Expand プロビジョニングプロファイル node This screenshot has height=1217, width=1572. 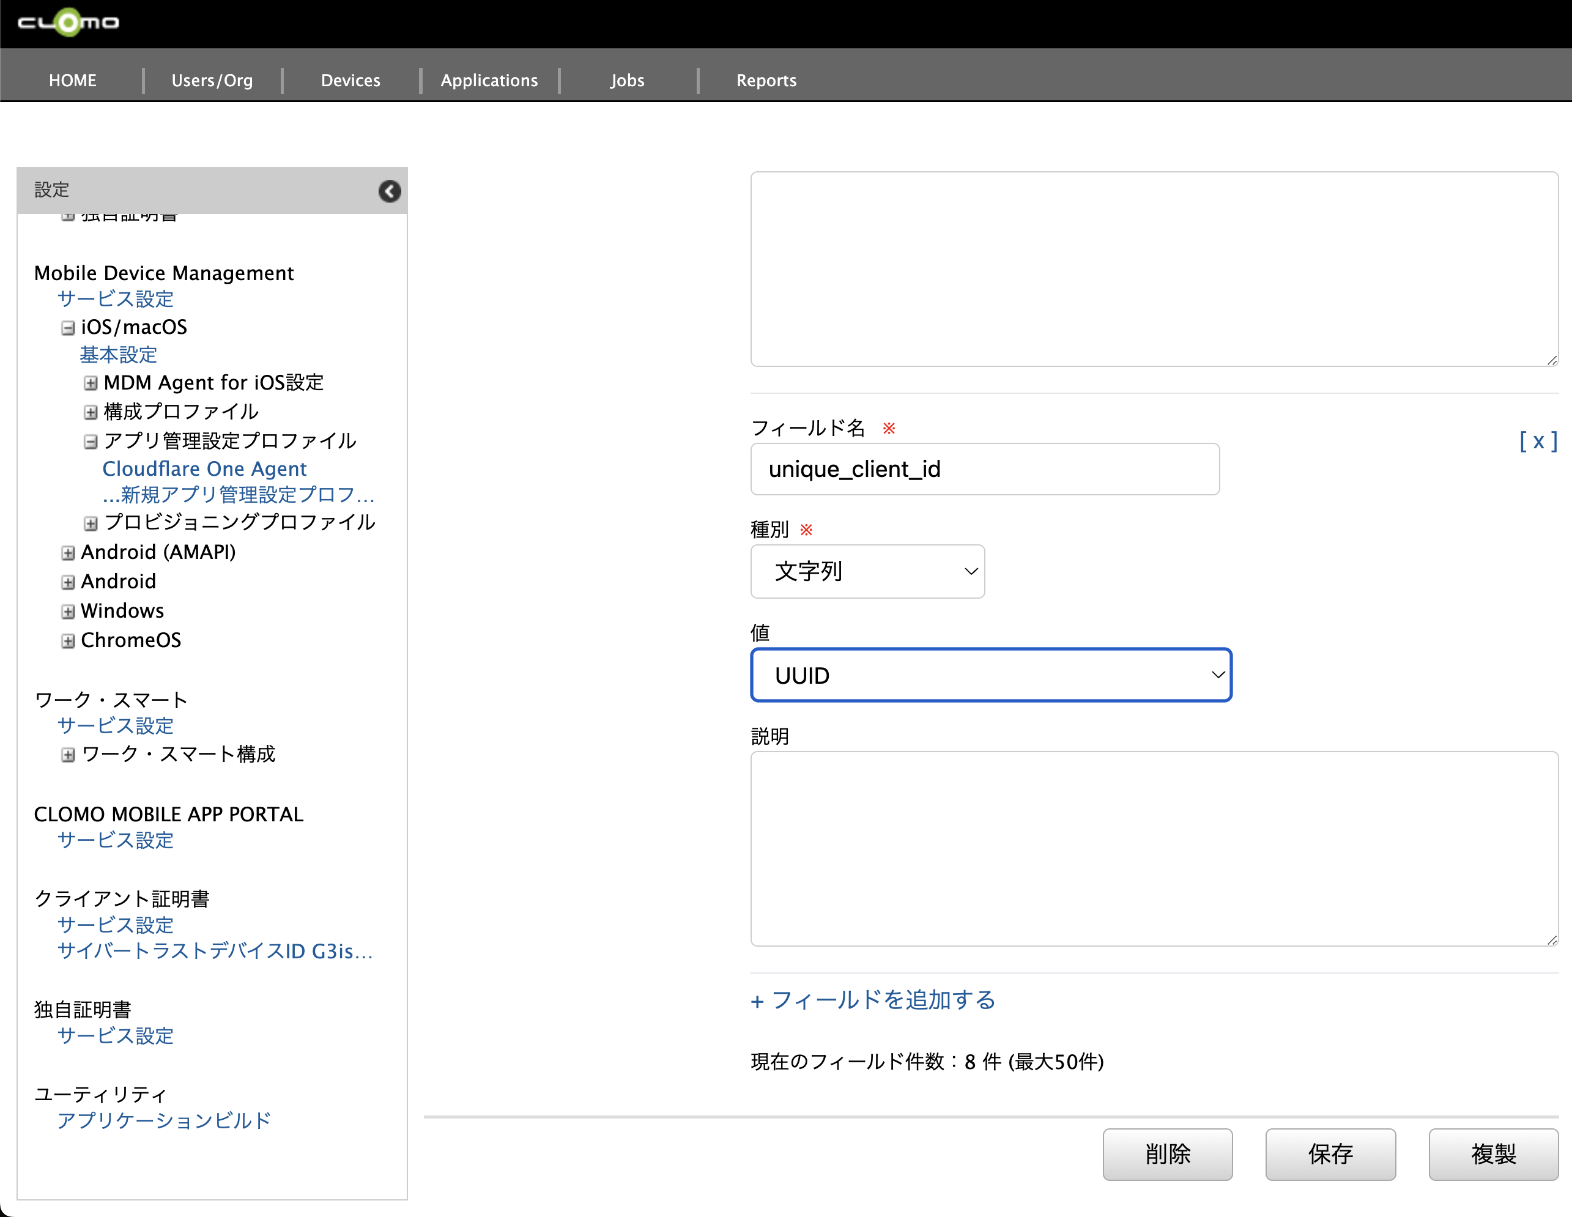click(90, 523)
